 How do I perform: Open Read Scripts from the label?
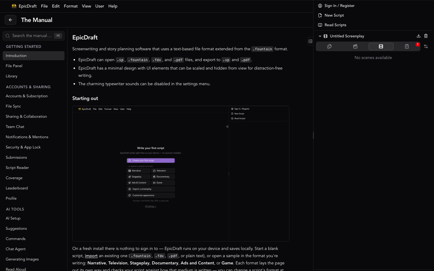click(x=335, y=25)
